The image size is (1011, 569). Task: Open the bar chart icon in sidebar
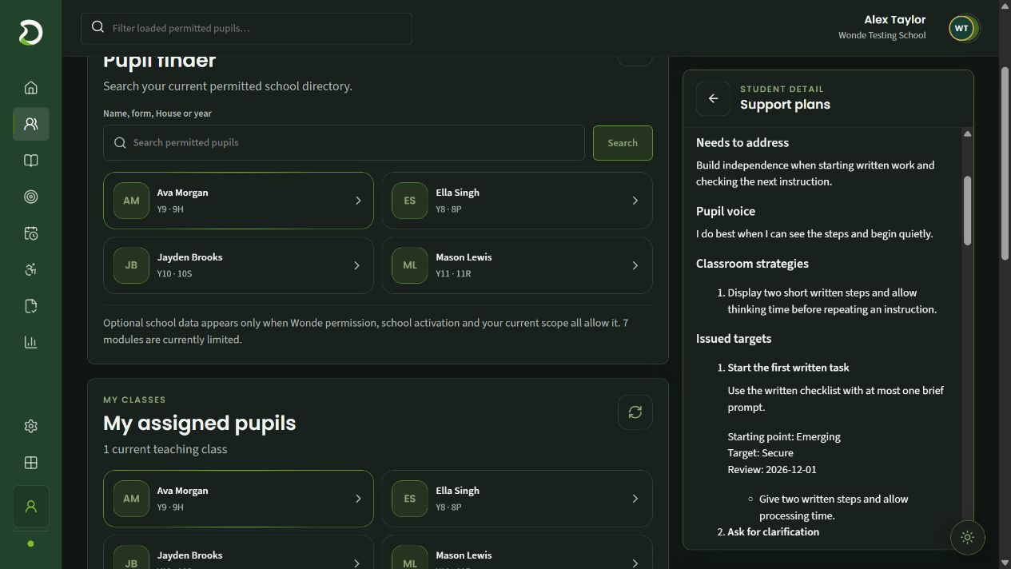30,342
